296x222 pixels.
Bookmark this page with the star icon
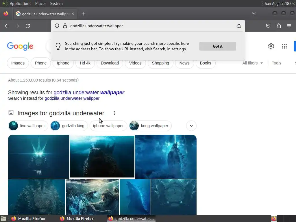point(239,26)
